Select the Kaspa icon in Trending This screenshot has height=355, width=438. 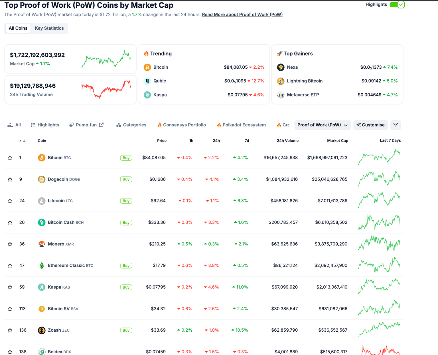click(147, 95)
